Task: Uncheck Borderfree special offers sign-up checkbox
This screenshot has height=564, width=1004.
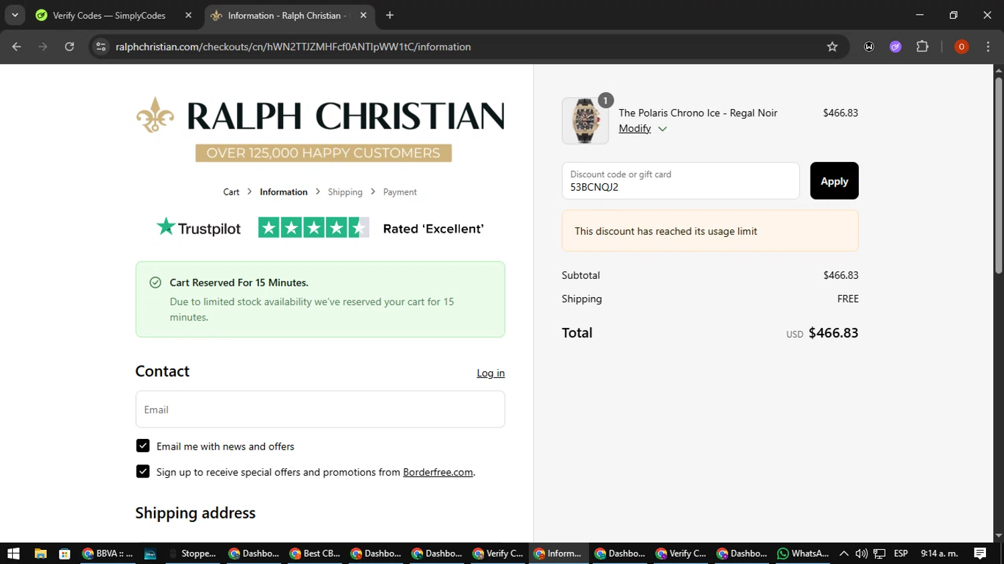Action: (143, 472)
